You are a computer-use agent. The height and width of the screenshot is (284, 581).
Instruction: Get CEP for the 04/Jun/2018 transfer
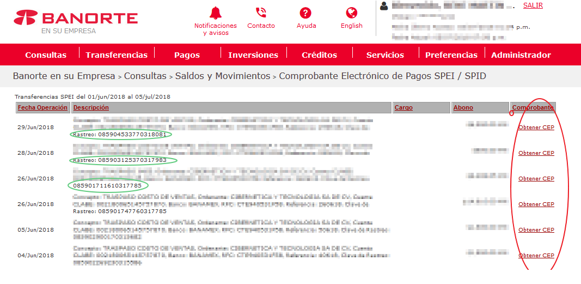click(x=536, y=255)
